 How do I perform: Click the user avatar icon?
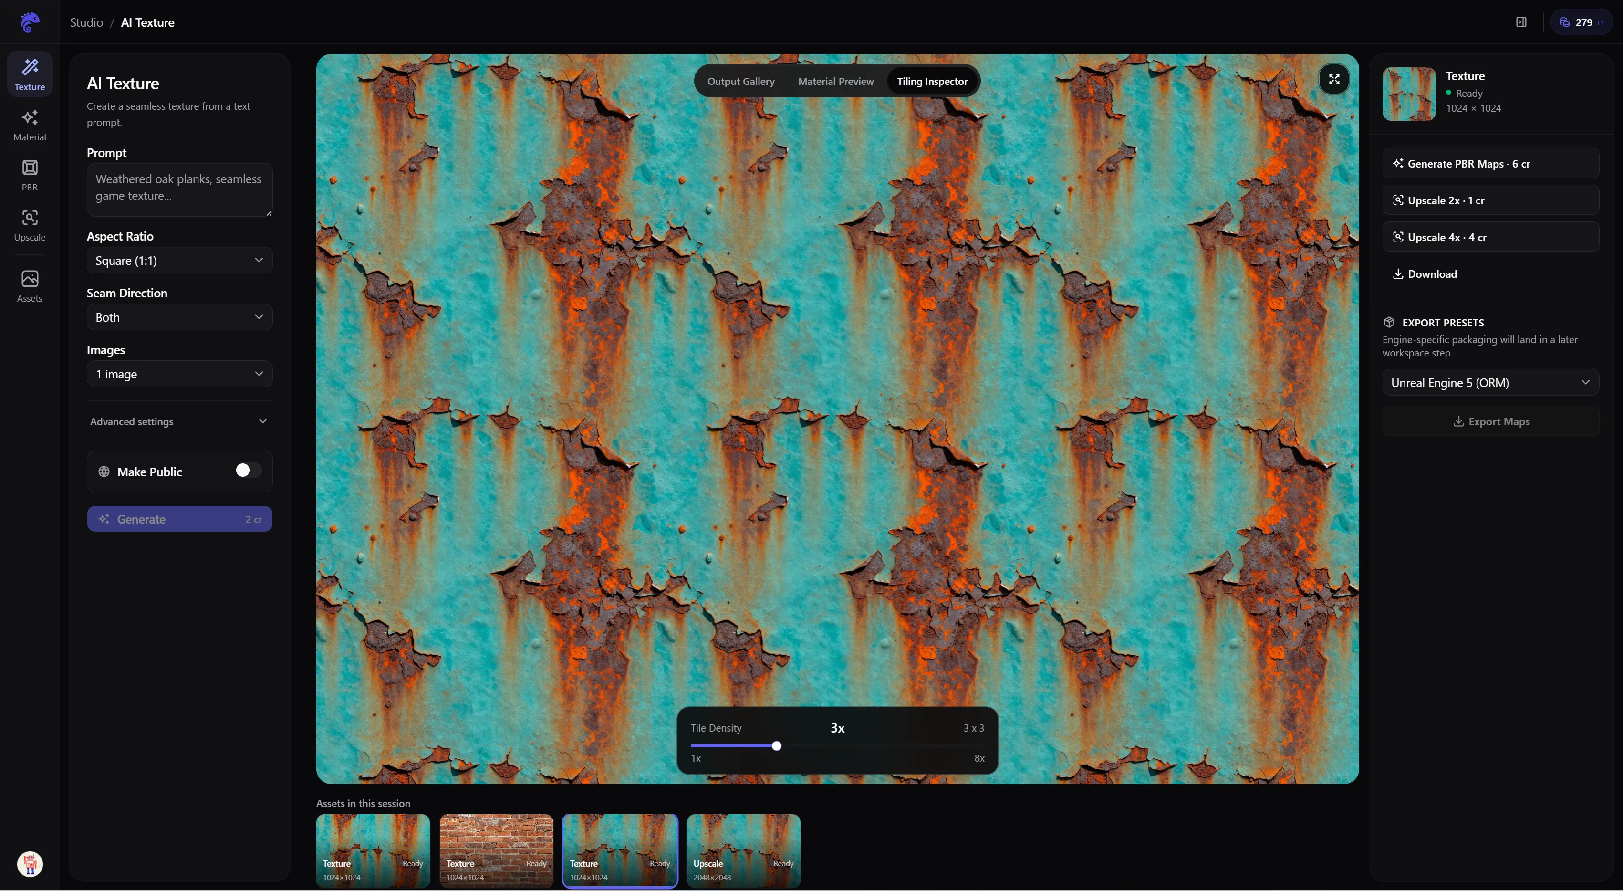click(30, 864)
